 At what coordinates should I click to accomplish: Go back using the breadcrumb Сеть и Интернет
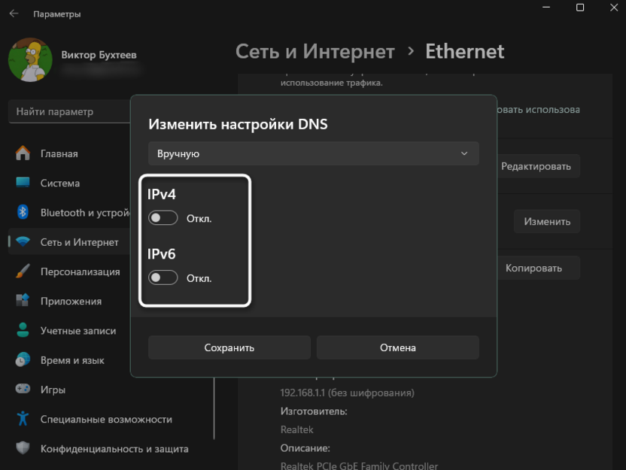click(x=315, y=51)
